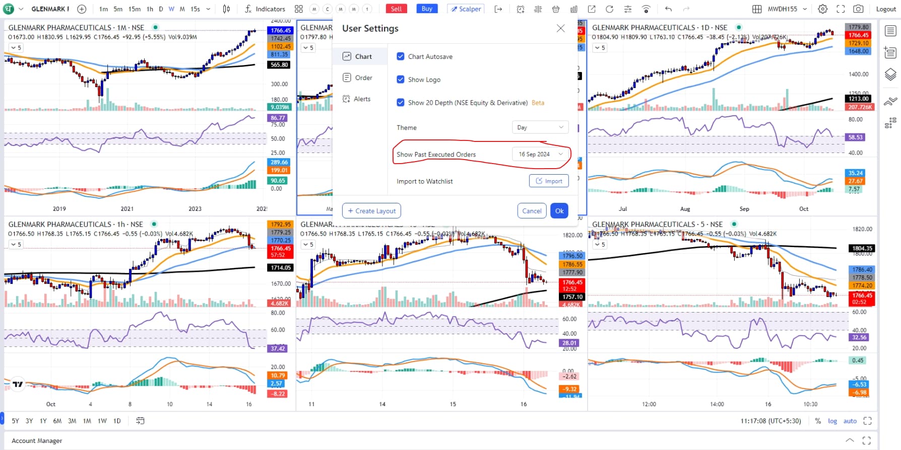The image size is (901, 450).
Task: Open the dots list icon in right sidebar
Action: tap(890, 122)
